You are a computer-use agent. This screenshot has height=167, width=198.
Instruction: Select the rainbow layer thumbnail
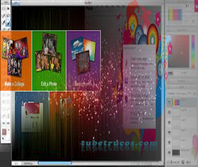pos(176,102)
